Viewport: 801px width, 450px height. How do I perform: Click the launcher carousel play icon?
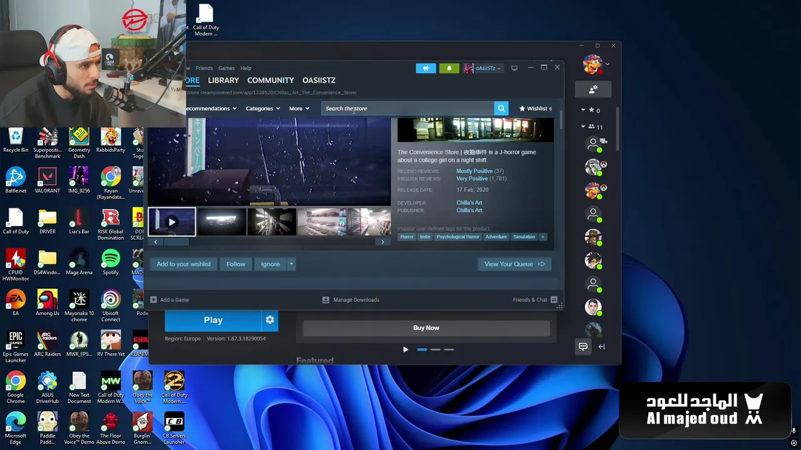point(406,350)
